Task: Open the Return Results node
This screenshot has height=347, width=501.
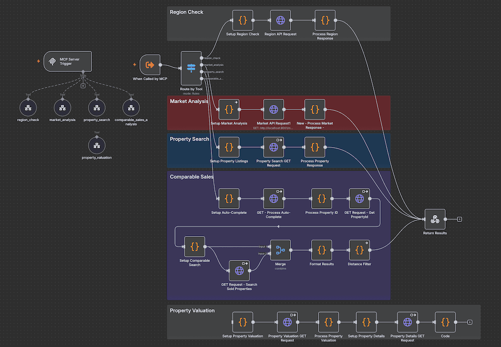Action: [434, 219]
